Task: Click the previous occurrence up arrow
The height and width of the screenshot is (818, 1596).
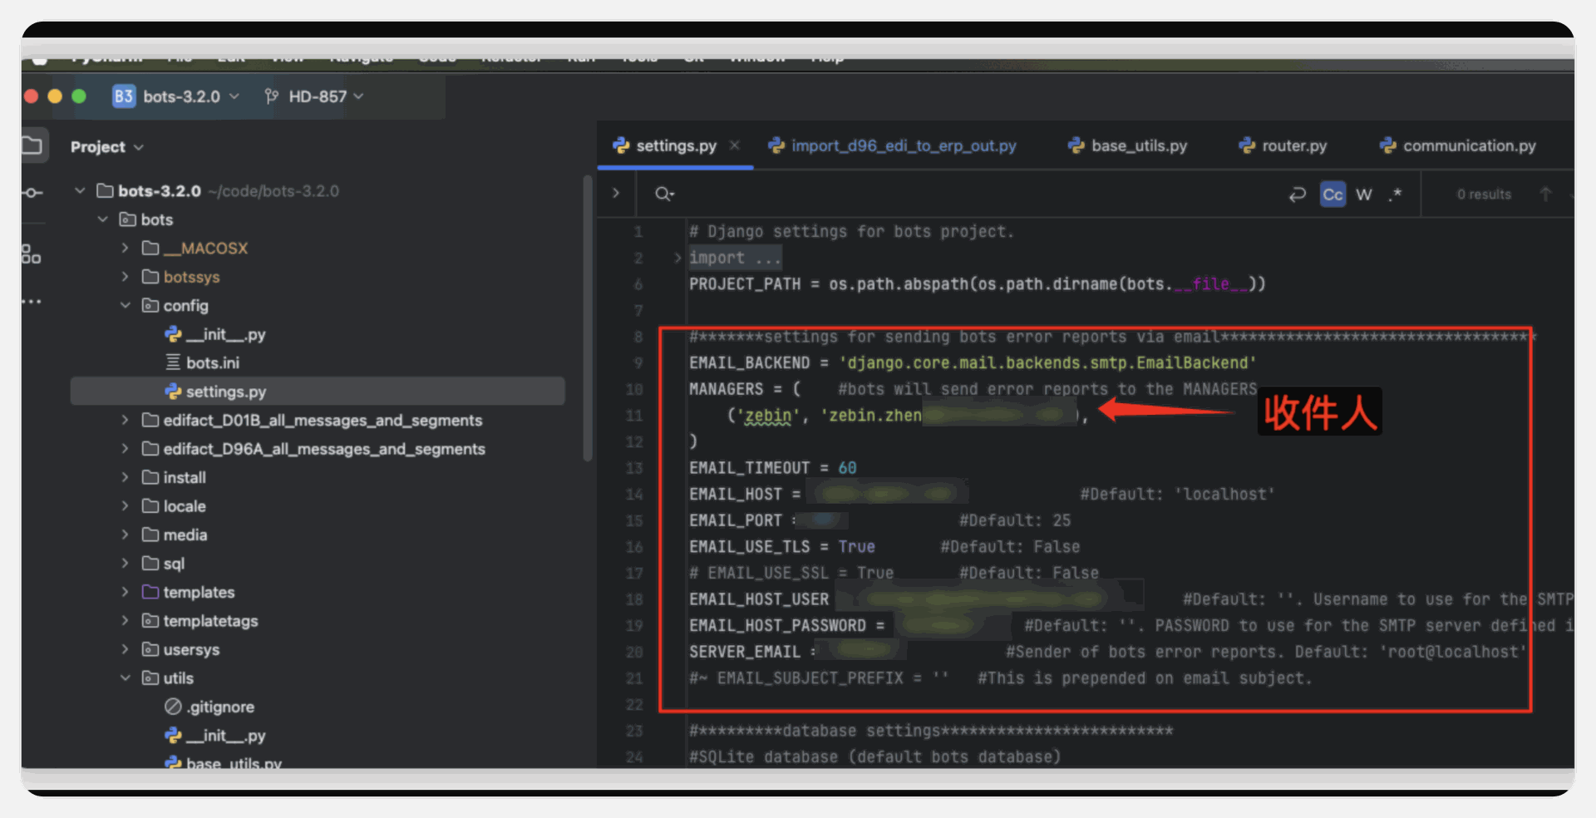Action: point(1545,195)
